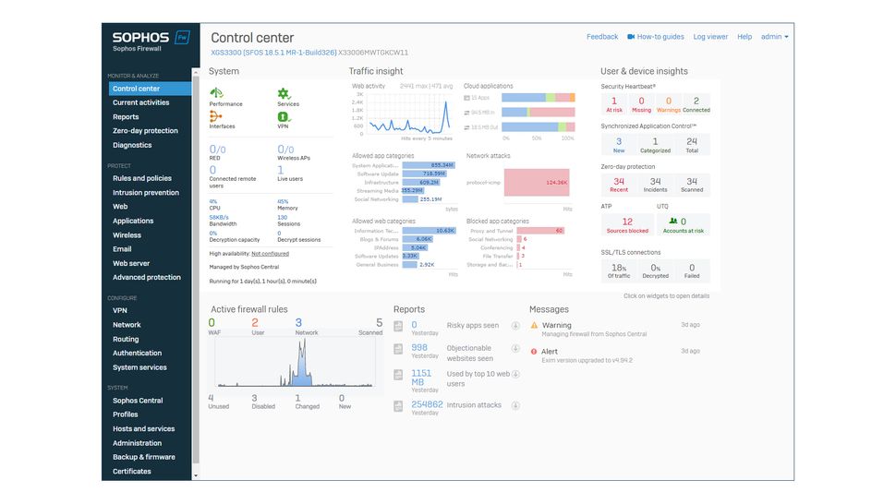896x504 pixels.
Task: Click Security Heartbeat Missing count
Action: tap(641, 104)
